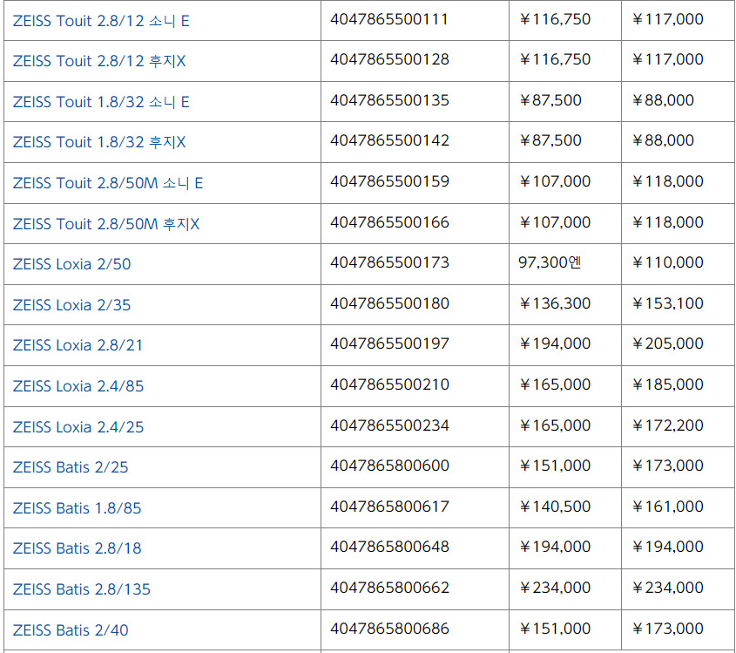This screenshot has height=653, width=736.
Task: Click the ZEISS Loxia 2/35 link
Action: (x=71, y=305)
